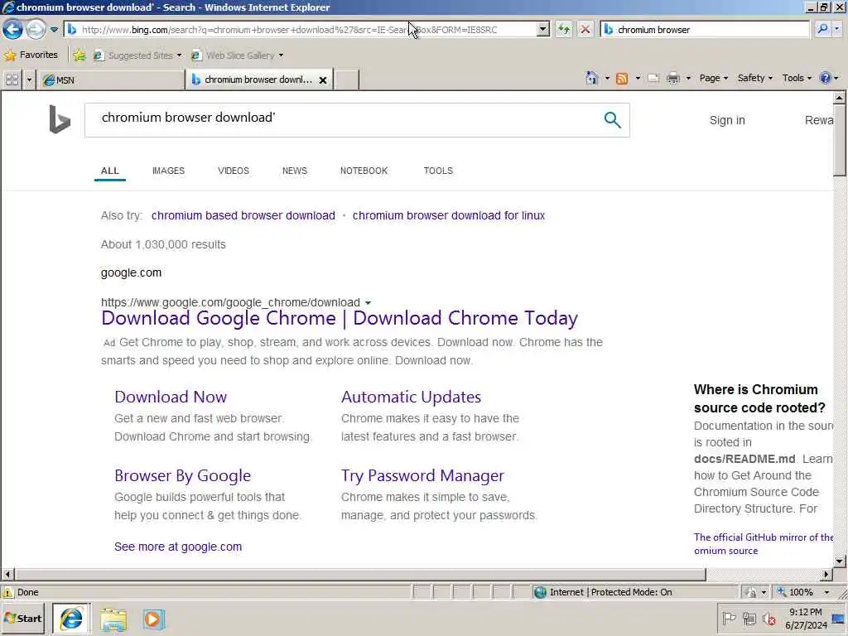Click the 'Browser By Google' sitelink
Viewport: 848px width, 636px height.
pos(183,476)
